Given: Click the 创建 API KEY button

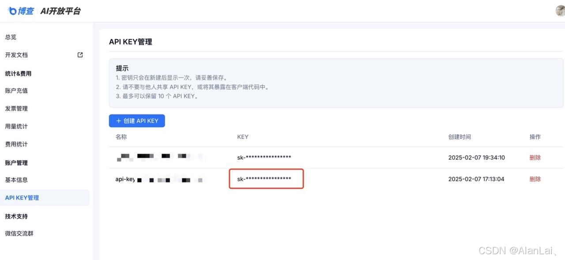Looking at the screenshot, I should (137, 121).
